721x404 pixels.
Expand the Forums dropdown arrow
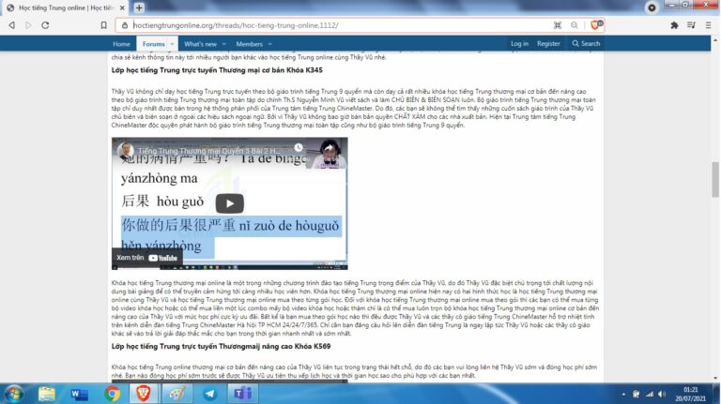pos(172,44)
